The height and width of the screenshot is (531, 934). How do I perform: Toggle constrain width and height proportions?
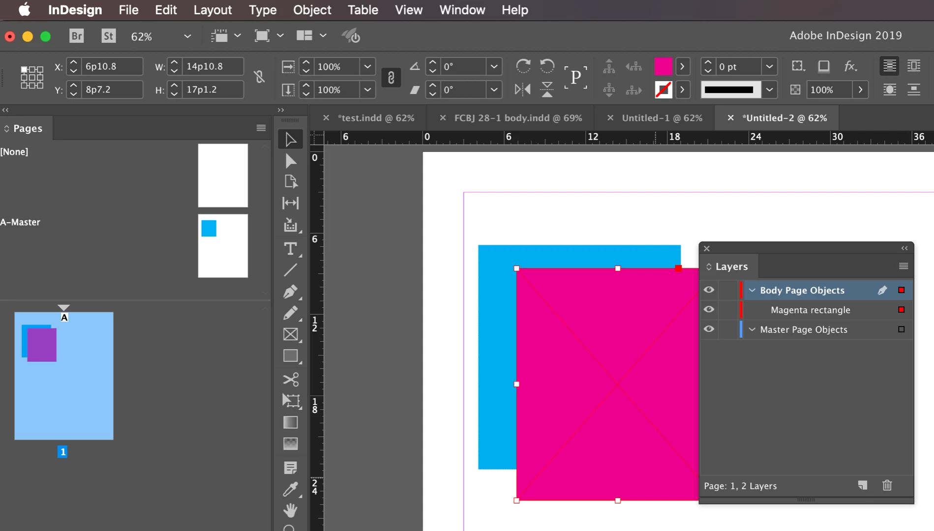259,77
